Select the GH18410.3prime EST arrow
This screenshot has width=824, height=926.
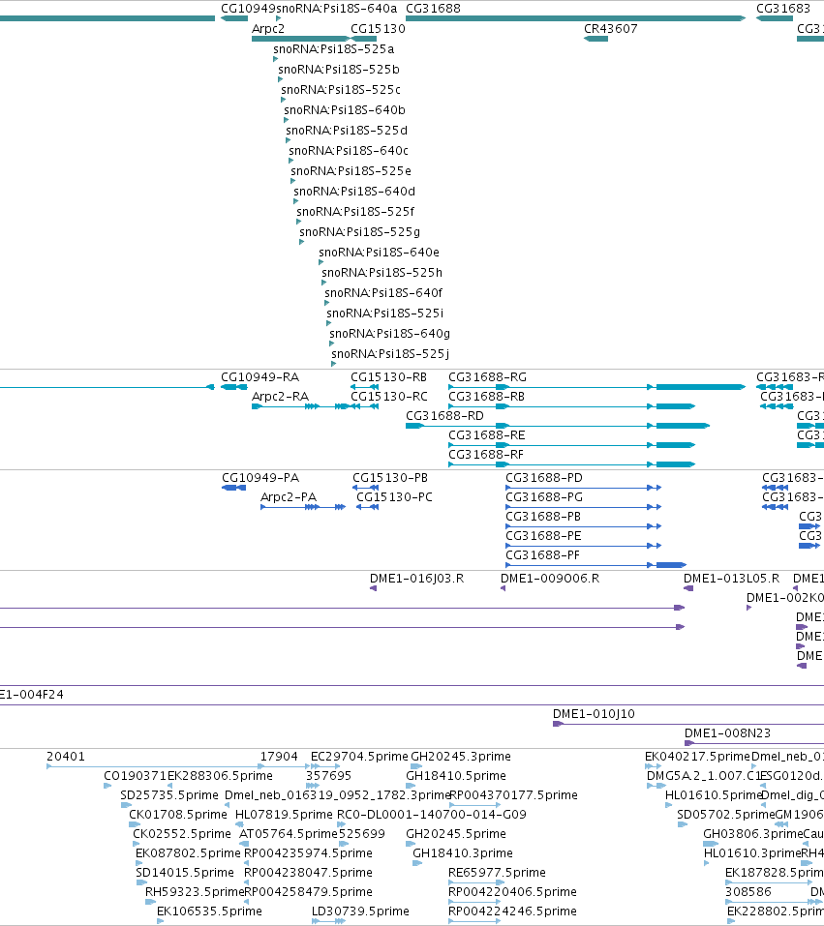(x=417, y=863)
